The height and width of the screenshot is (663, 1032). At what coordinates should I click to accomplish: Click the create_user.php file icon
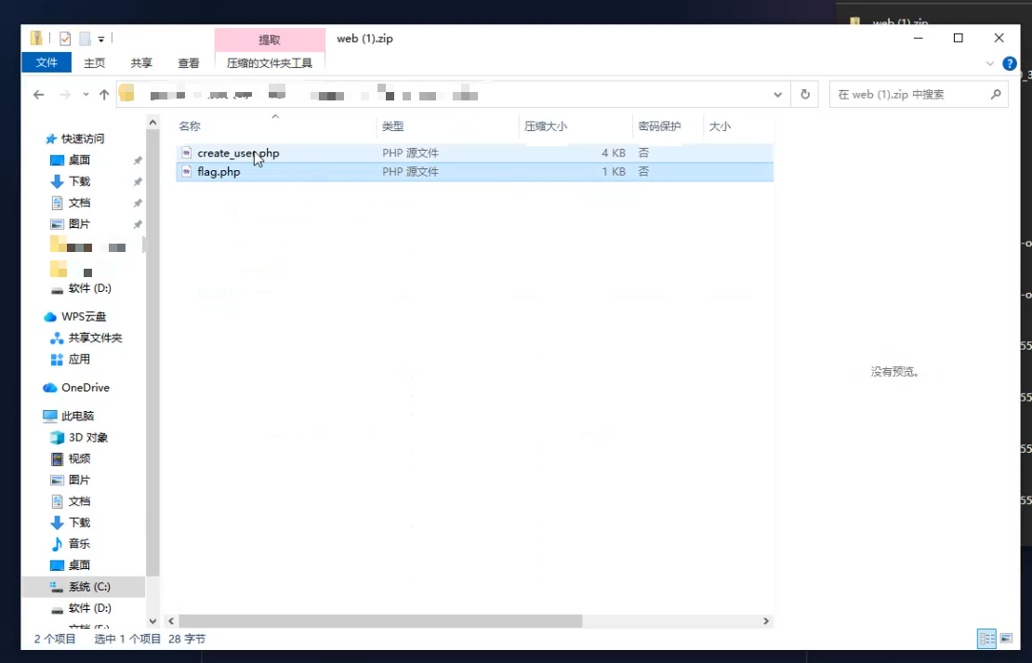[187, 152]
